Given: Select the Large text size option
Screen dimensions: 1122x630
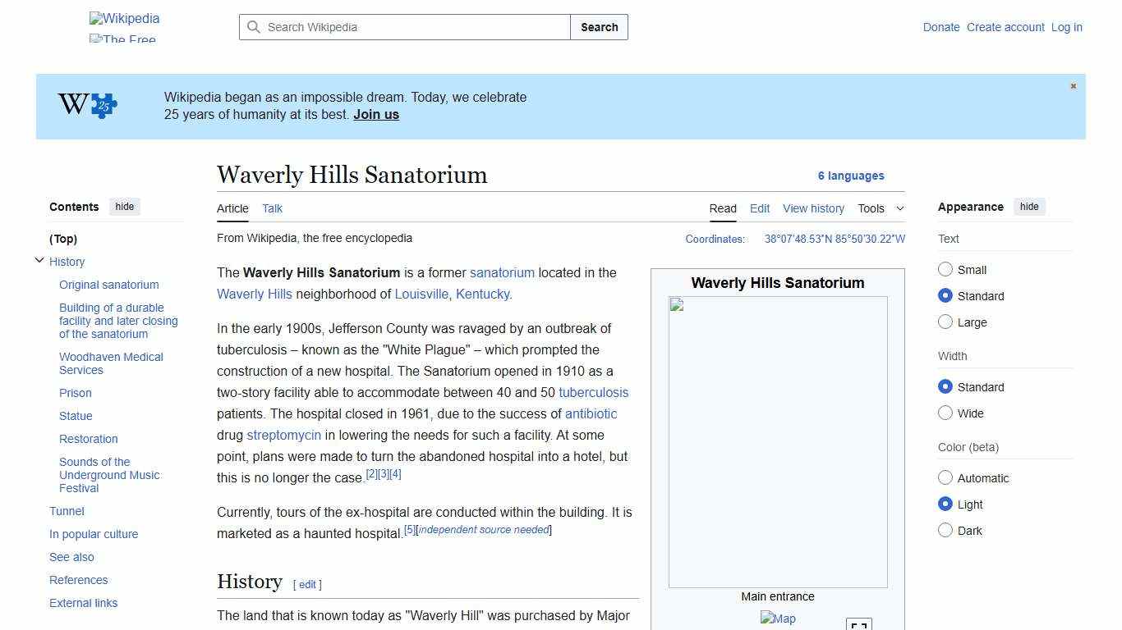Looking at the screenshot, I should [x=945, y=322].
